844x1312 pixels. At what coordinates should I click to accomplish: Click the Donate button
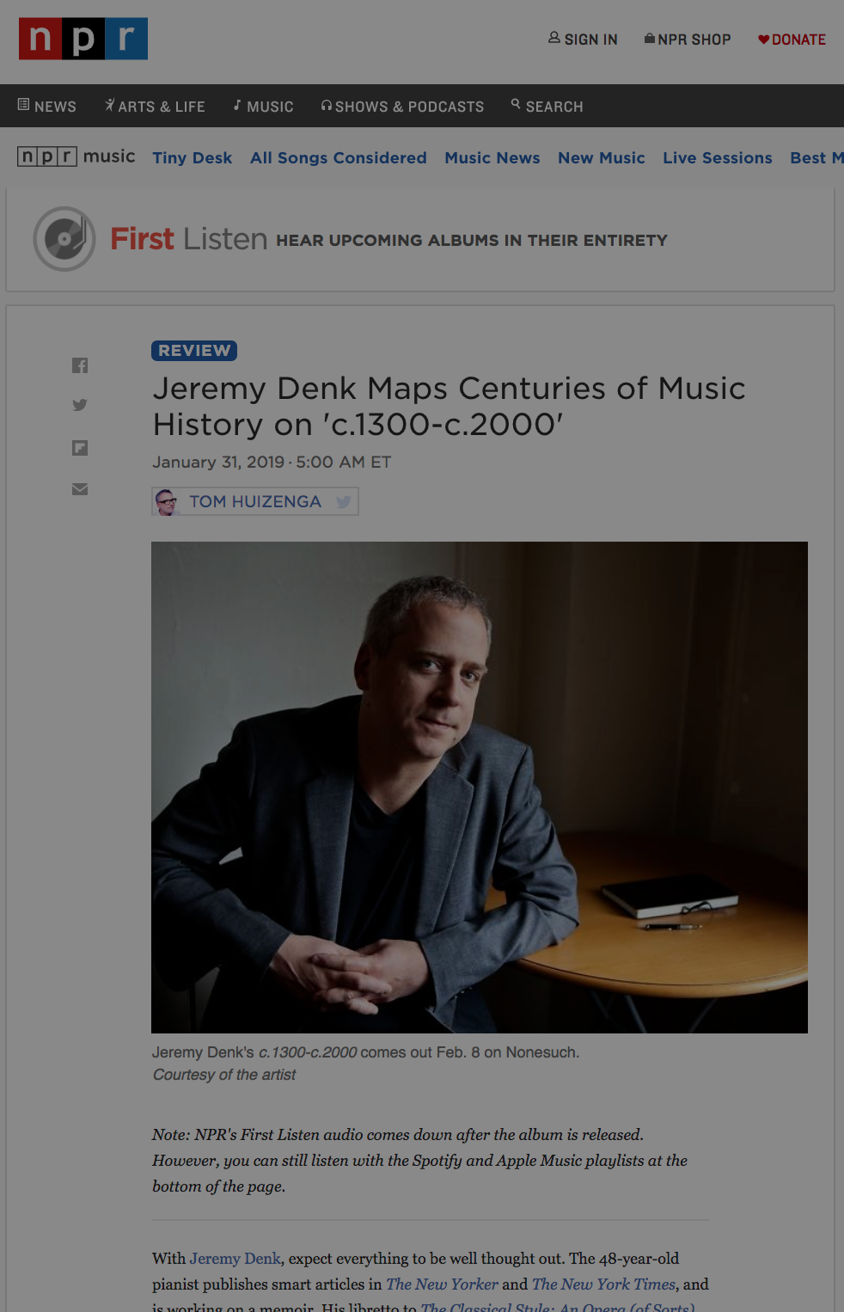[x=792, y=40]
